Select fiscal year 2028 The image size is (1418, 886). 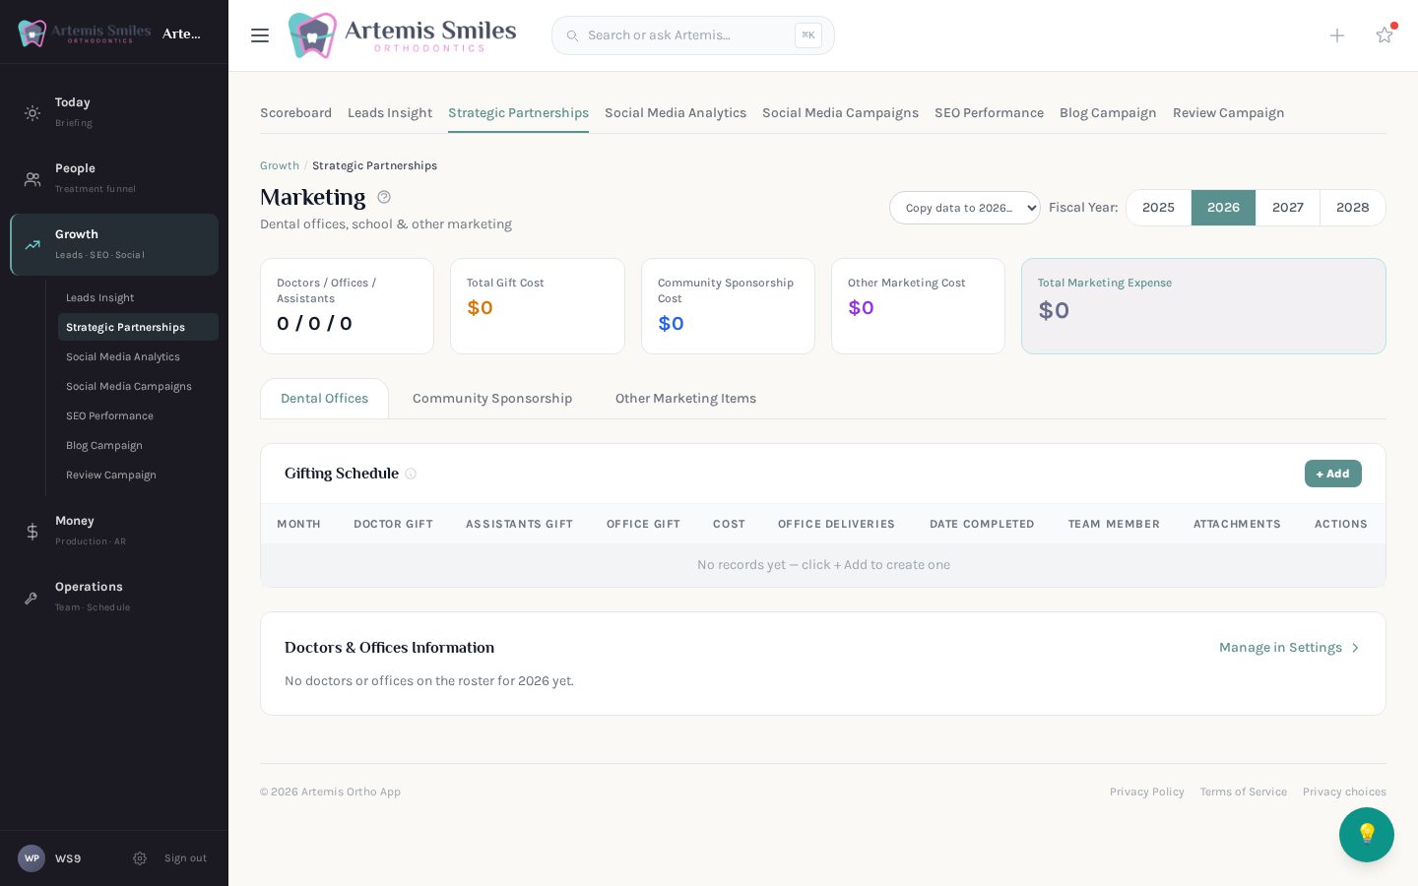coord(1352,208)
